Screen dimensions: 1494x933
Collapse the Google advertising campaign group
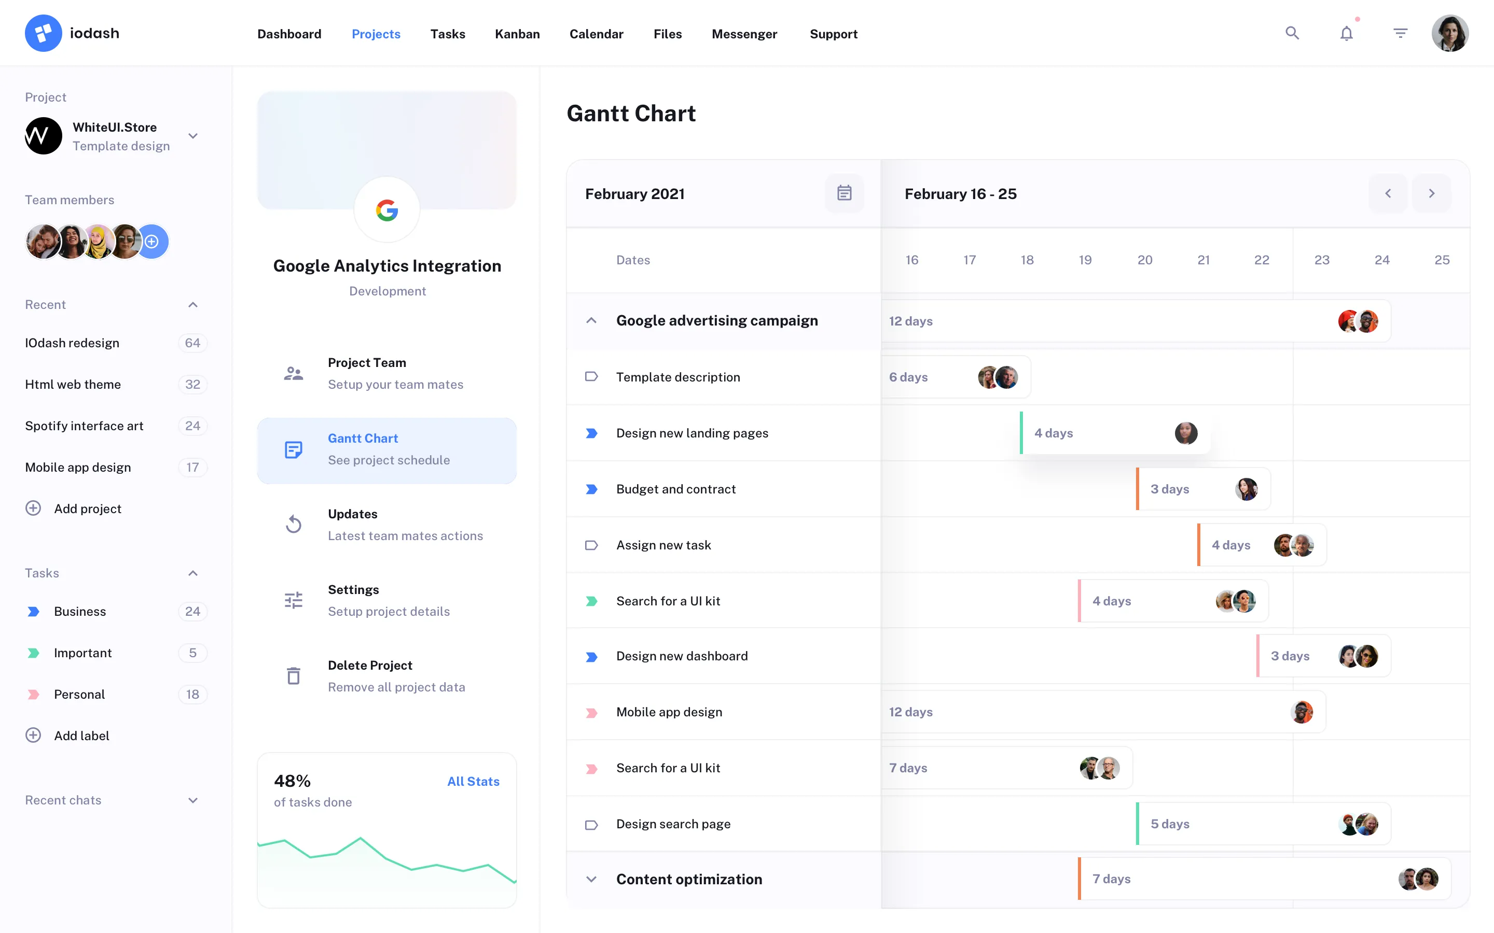click(x=591, y=321)
